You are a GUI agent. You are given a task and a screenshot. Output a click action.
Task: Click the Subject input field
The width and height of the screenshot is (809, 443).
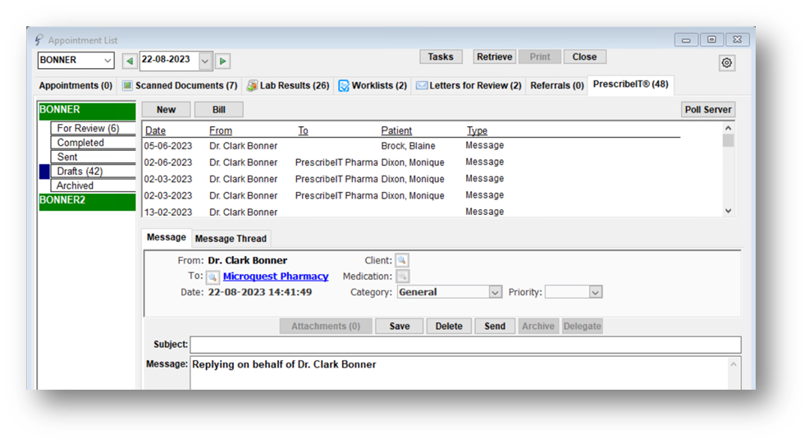pyautogui.click(x=465, y=345)
